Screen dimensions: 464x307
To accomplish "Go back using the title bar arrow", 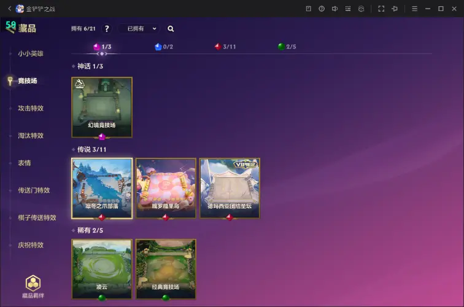I will pos(9,9).
